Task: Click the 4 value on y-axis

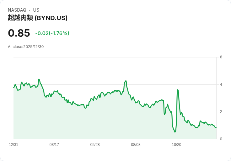Action: [221, 84]
